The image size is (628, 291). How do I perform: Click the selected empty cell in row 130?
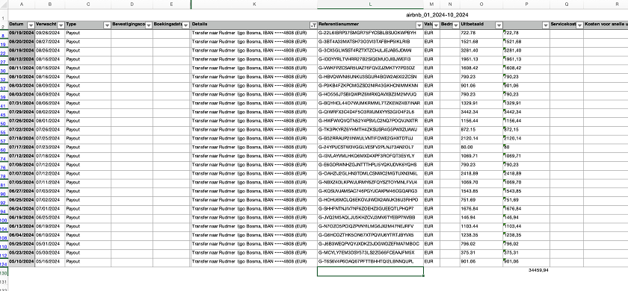coord(370,272)
